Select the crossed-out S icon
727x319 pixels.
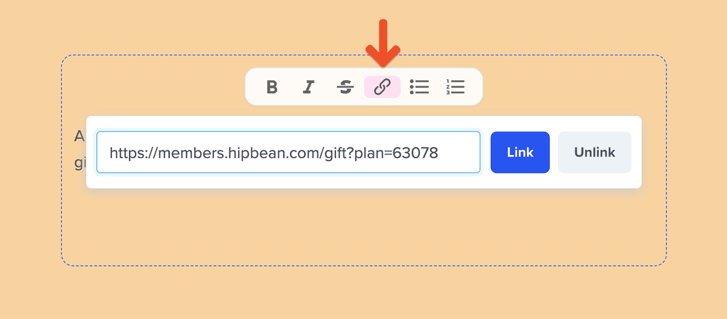pos(345,87)
